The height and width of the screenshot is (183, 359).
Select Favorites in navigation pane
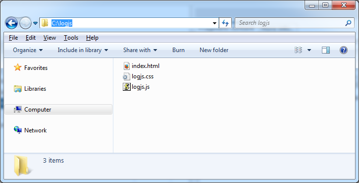click(x=36, y=68)
